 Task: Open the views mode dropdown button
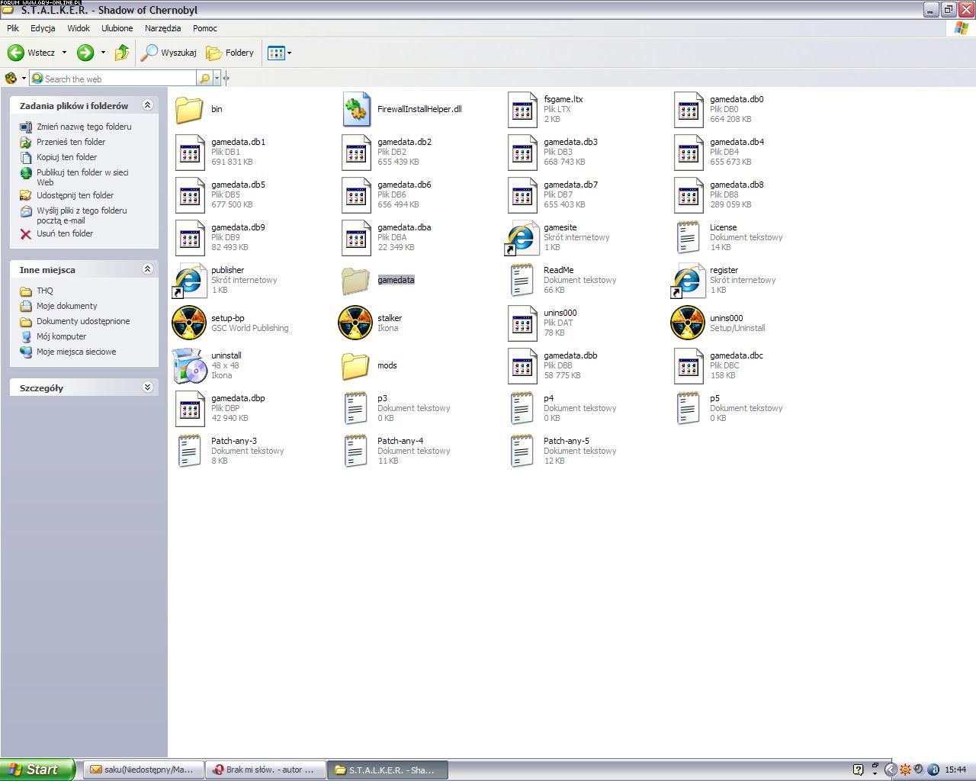point(279,53)
